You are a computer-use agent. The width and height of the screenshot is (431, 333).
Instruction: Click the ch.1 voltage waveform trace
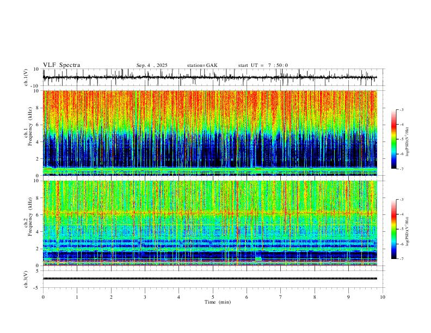point(210,77)
